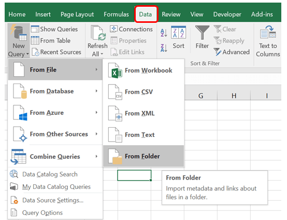Viewport: 287px width, 220px height.
Task: Sort Z to A descending
Action: click(x=164, y=48)
